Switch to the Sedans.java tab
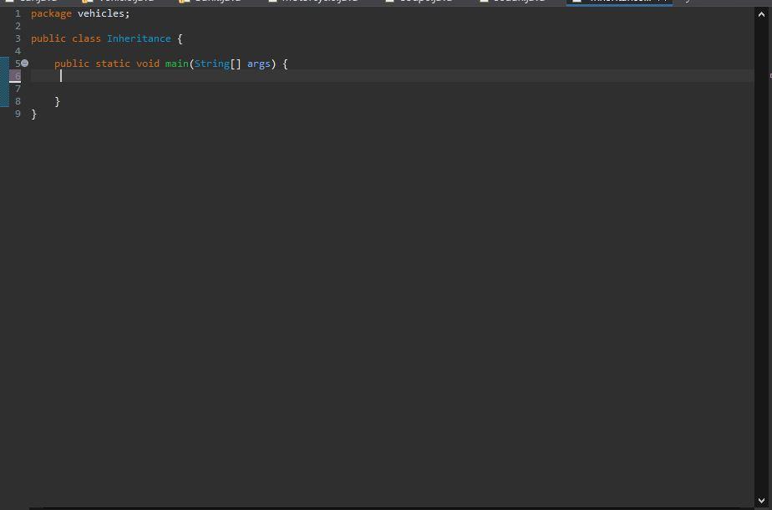Viewport: 772px width, 510px height. [x=516, y=2]
